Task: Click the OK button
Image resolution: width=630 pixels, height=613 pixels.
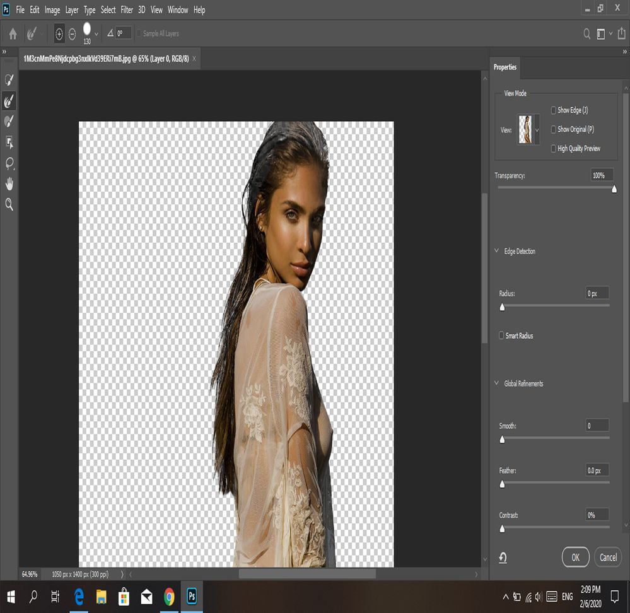Action: tap(575, 558)
